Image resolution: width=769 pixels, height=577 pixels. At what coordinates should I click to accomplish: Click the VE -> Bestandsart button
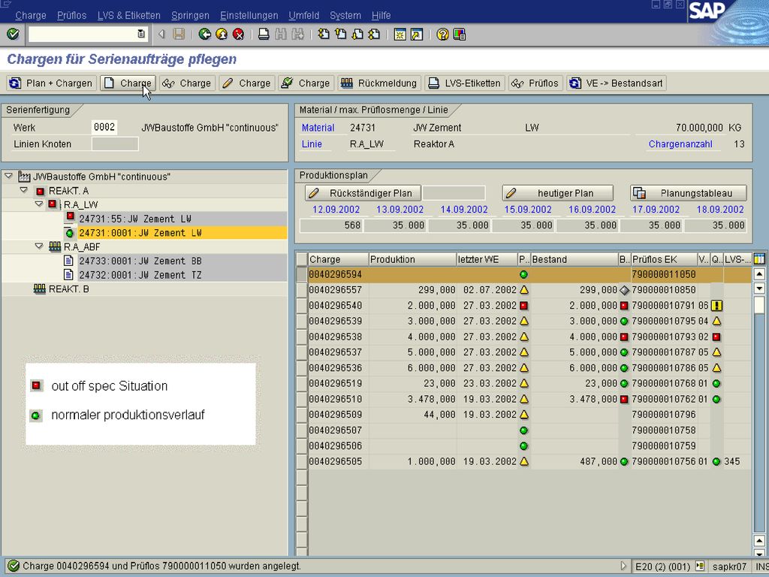[x=617, y=83]
